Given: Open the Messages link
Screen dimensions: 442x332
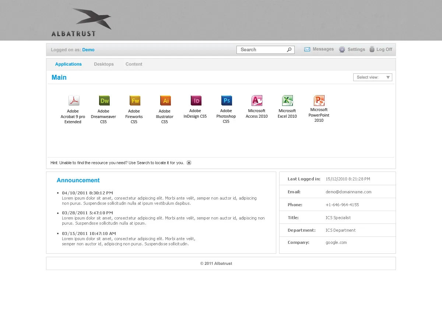Looking at the screenshot, I should [323, 49].
